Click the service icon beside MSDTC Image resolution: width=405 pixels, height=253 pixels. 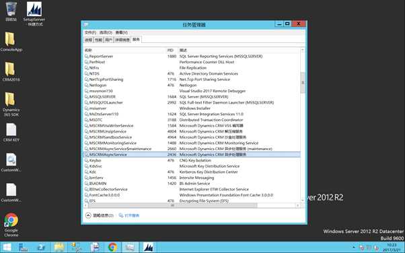tap(87, 120)
